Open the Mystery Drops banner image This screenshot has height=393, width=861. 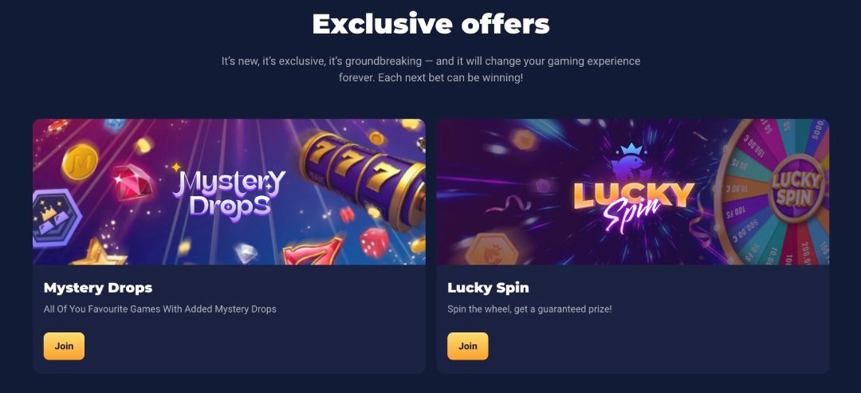click(229, 192)
